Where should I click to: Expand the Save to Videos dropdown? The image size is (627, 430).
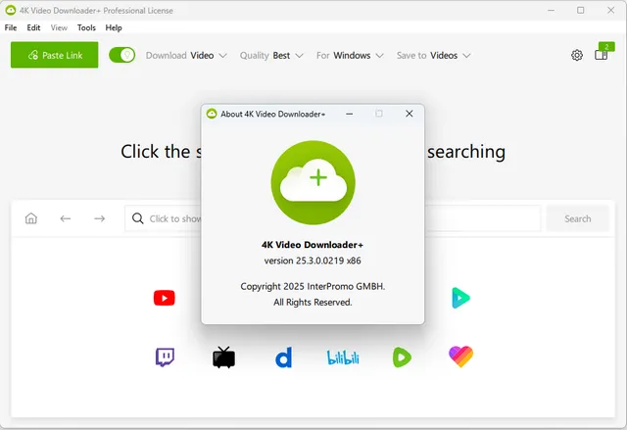pyautogui.click(x=433, y=55)
